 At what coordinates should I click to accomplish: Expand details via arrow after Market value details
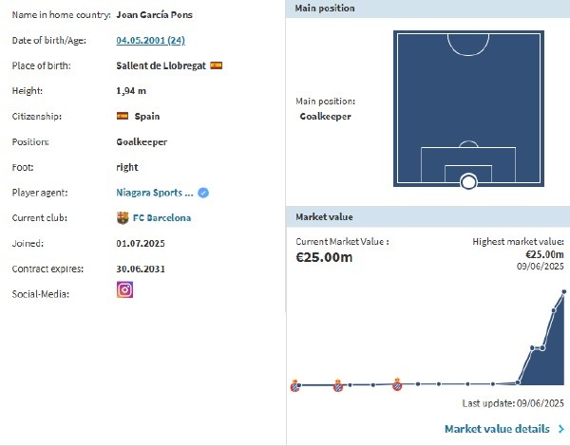click(561, 429)
